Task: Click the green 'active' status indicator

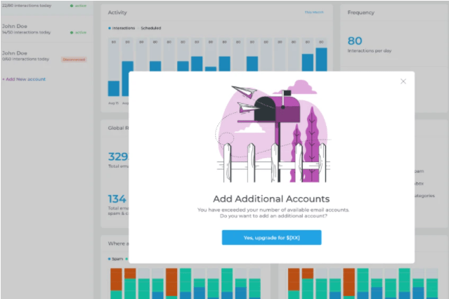Action: point(80,32)
